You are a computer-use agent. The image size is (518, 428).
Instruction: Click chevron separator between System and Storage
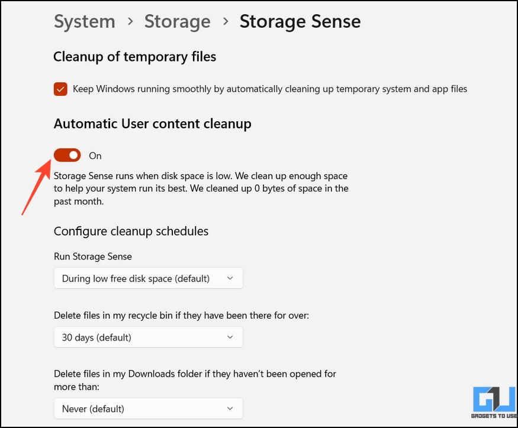[130, 22]
